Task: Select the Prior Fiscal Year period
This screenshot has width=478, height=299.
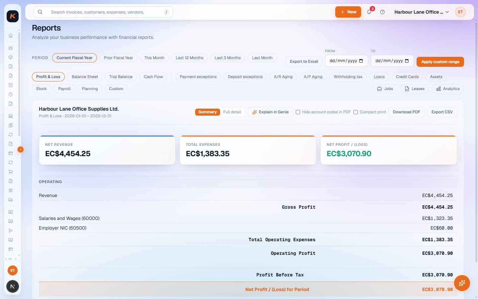Action: pos(119,58)
